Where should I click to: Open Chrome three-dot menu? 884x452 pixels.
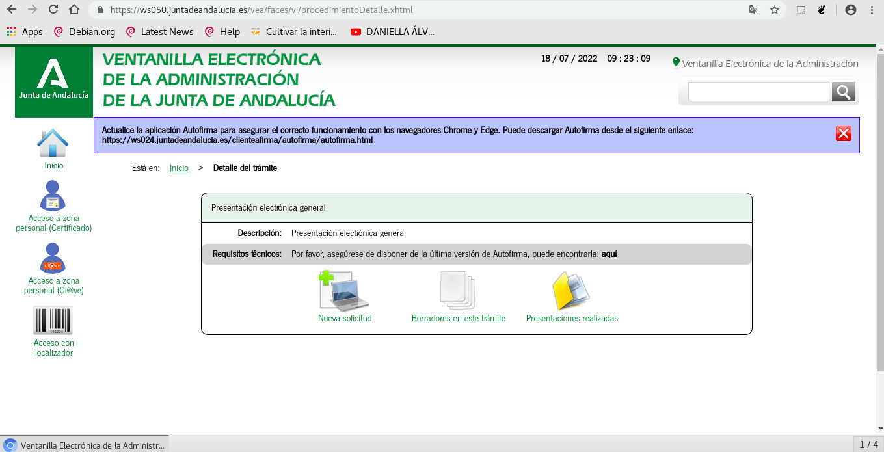click(872, 10)
